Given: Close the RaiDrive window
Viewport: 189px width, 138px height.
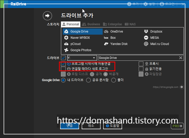Looking at the screenshot, I should 183,4.
